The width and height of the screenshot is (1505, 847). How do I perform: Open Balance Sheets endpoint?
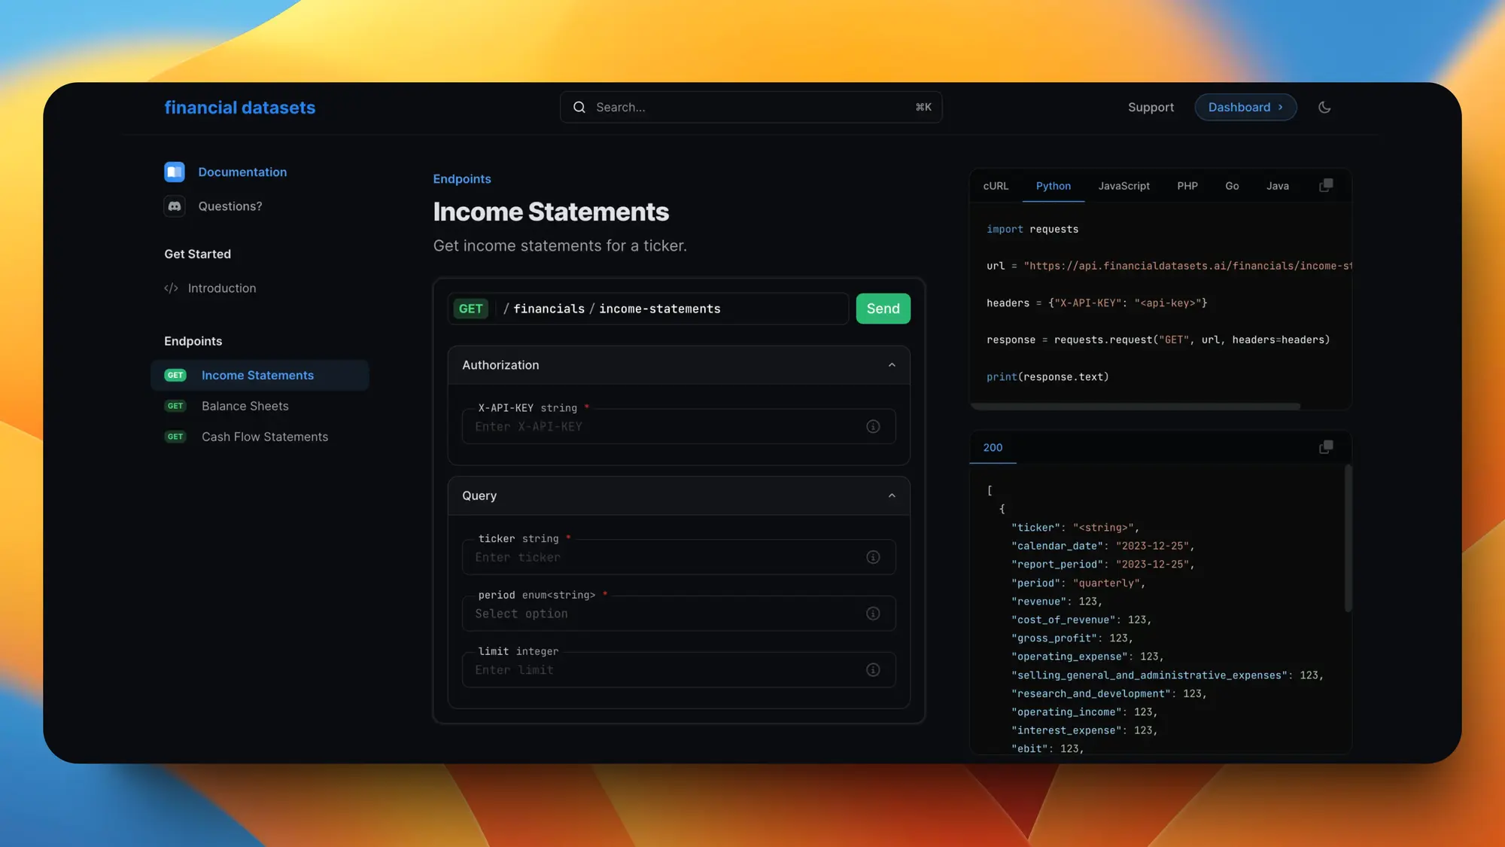[x=245, y=406]
